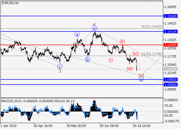Select the circled 'b' wave marker
The height and width of the screenshot is (129, 181).
[88, 59]
